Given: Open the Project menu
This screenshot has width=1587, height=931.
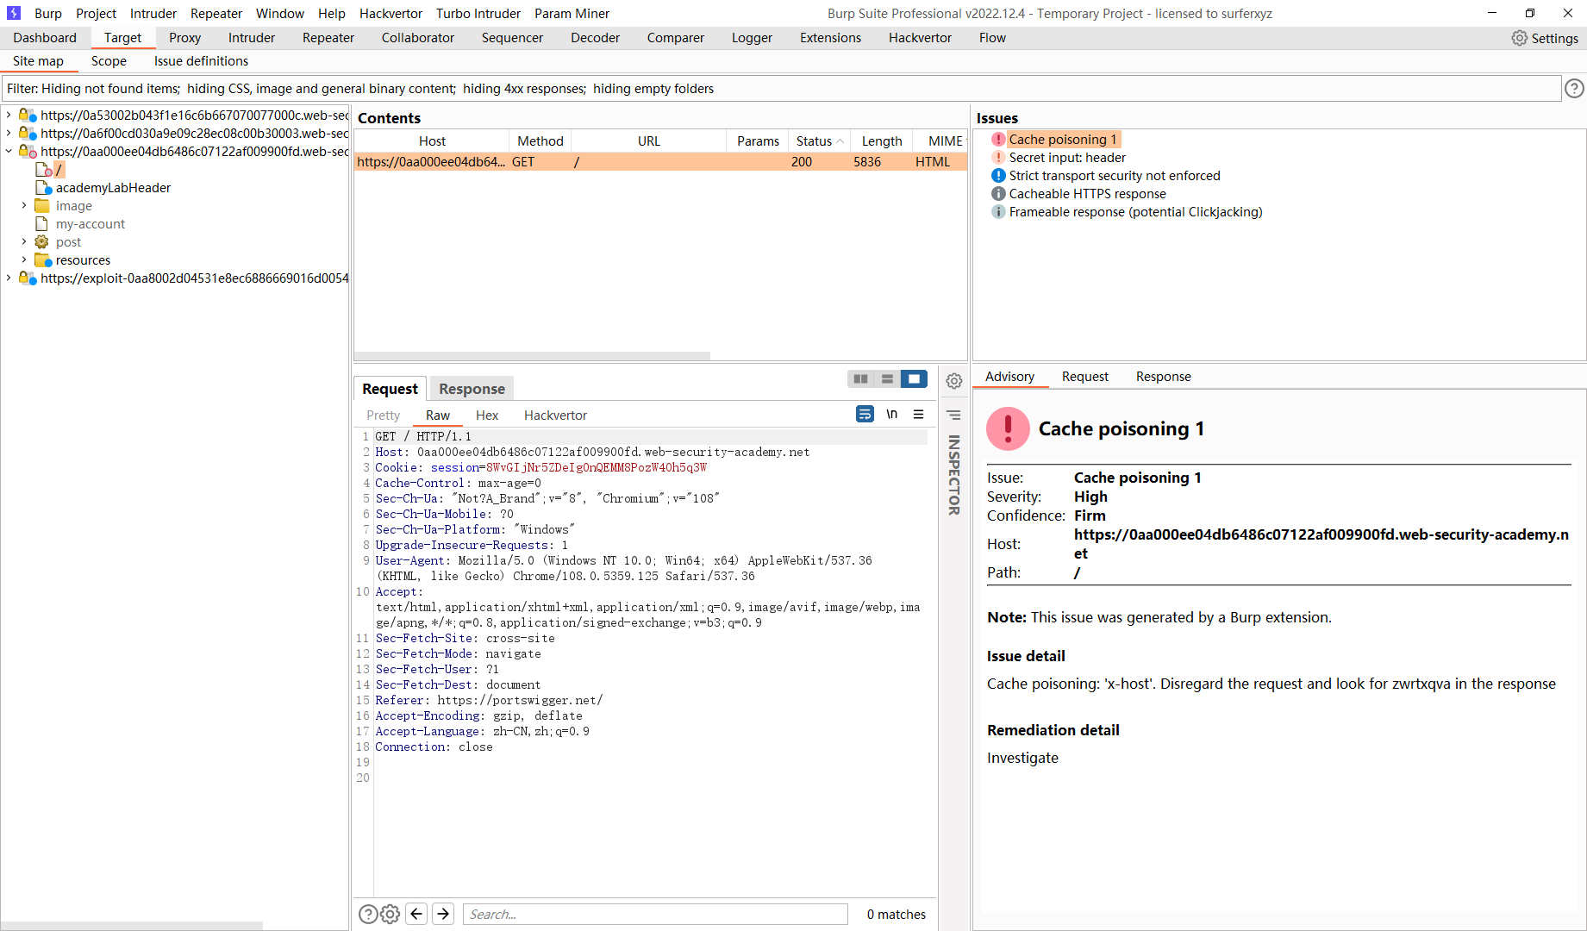Looking at the screenshot, I should point(96,13).
